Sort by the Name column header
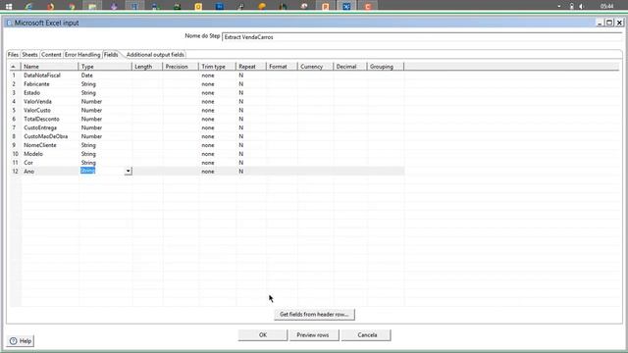This screenshot has height=353, width=628. coord(50,67)
